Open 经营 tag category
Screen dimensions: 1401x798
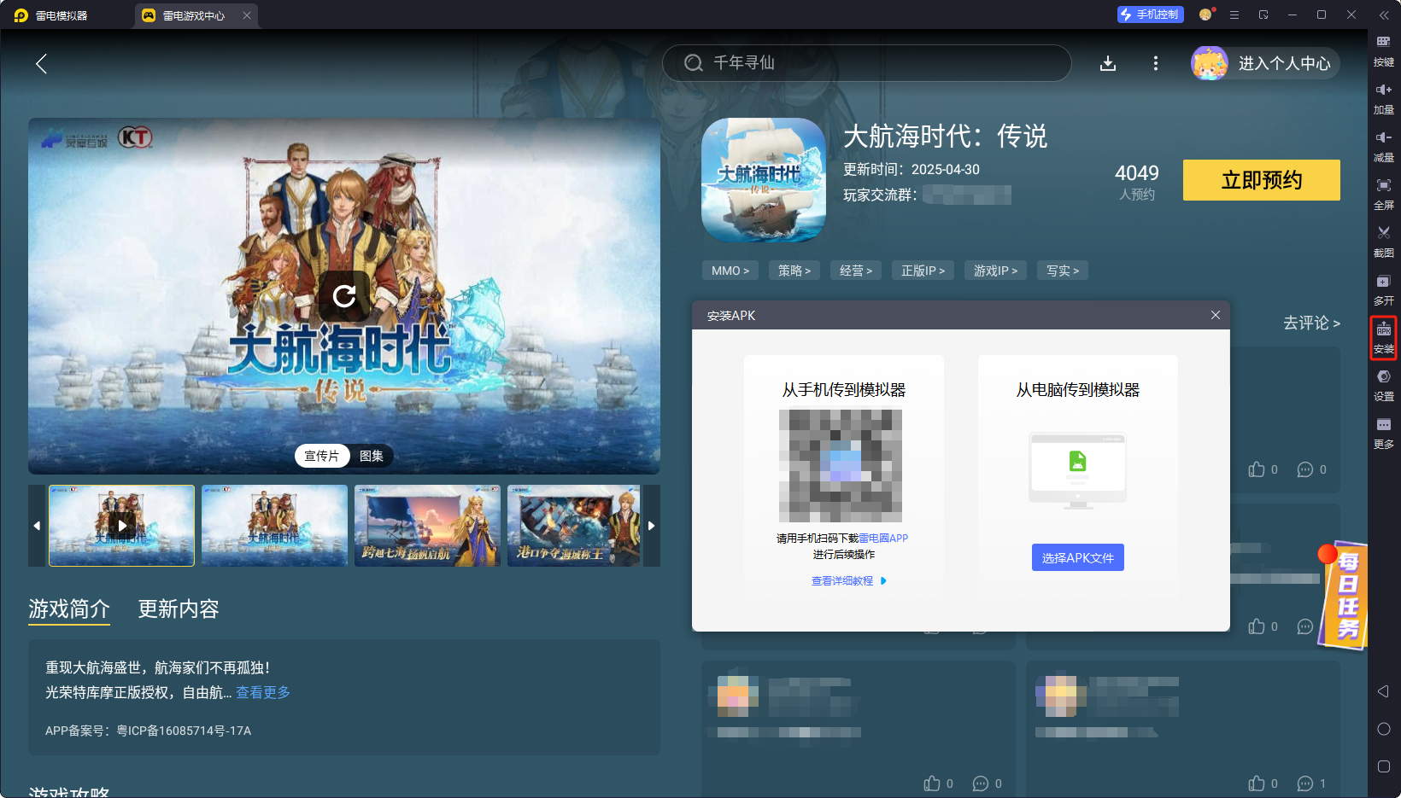[856, 271]
